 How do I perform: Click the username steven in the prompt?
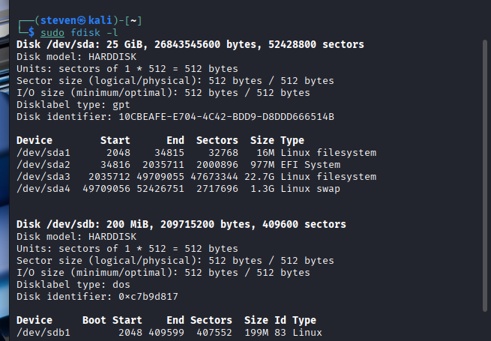(57, 20)
